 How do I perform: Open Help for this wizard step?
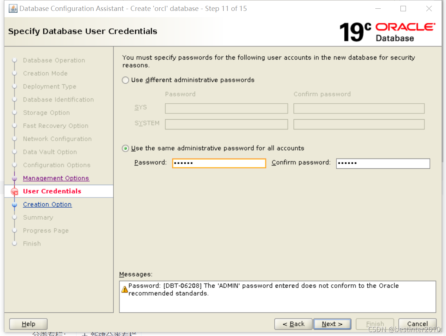28,324
